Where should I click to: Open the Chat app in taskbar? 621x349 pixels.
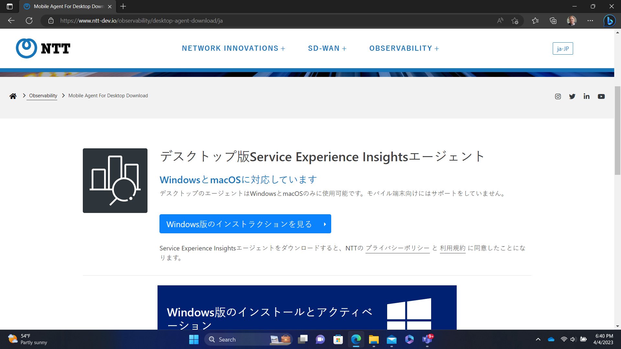point(320,339)
